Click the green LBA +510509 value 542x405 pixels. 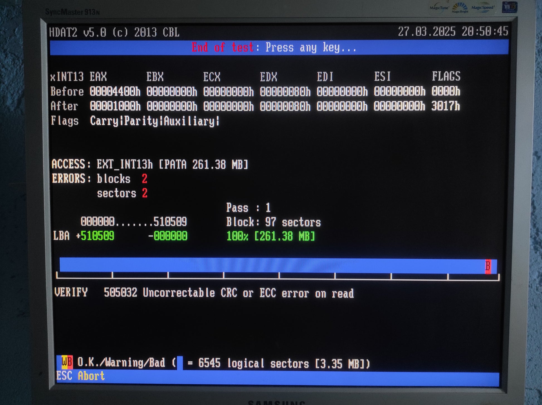(x=95, y=236)
